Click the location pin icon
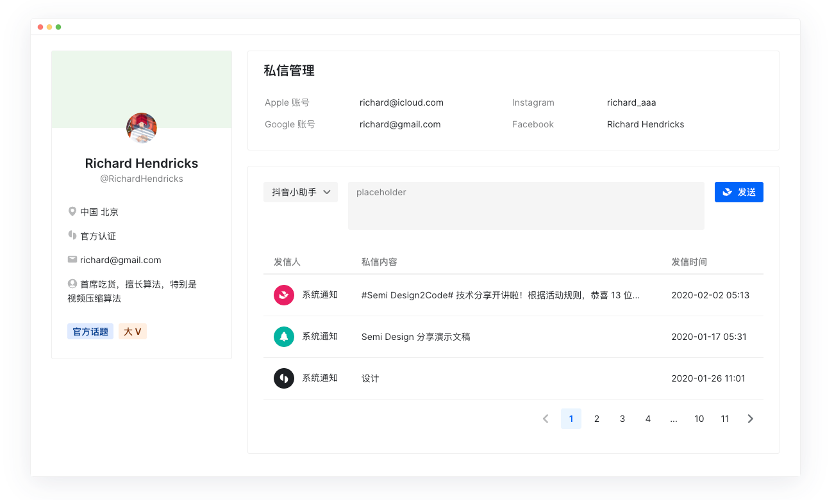 click(72, 211)
